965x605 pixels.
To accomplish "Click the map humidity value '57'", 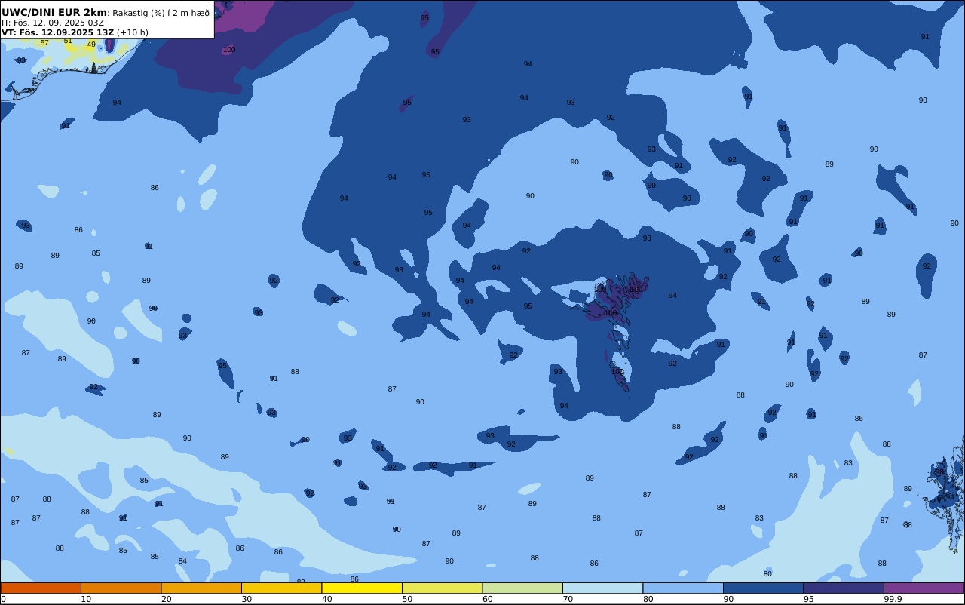I will point(44,43).
